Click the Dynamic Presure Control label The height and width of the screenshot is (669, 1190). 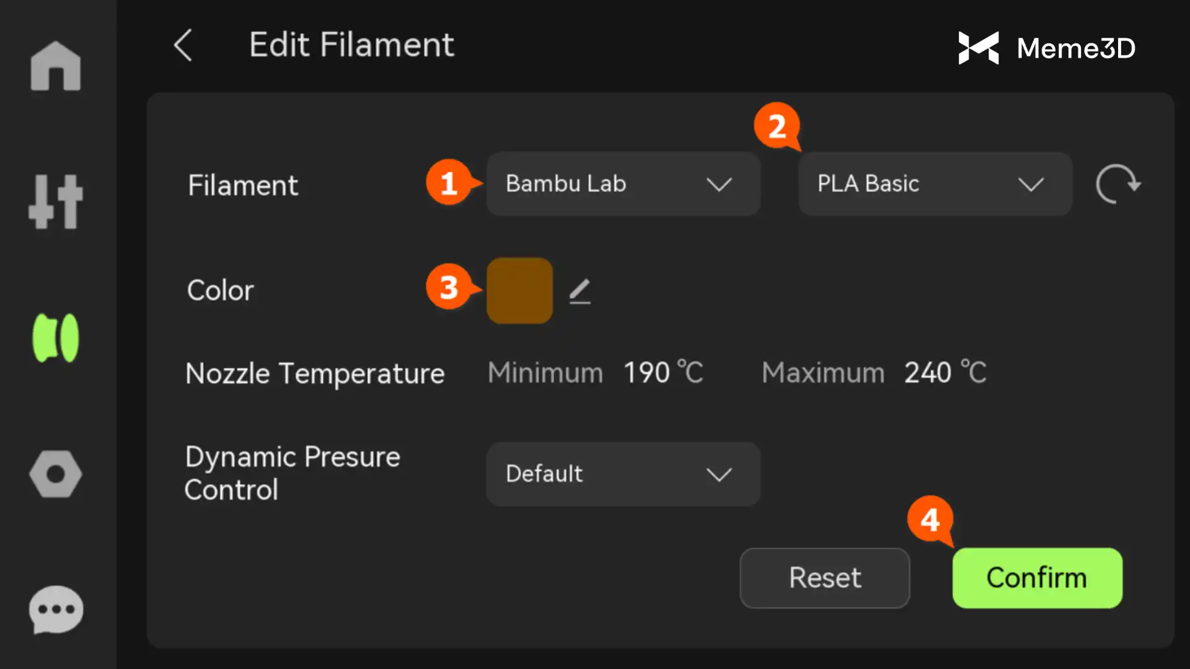(x=293, y=473)
